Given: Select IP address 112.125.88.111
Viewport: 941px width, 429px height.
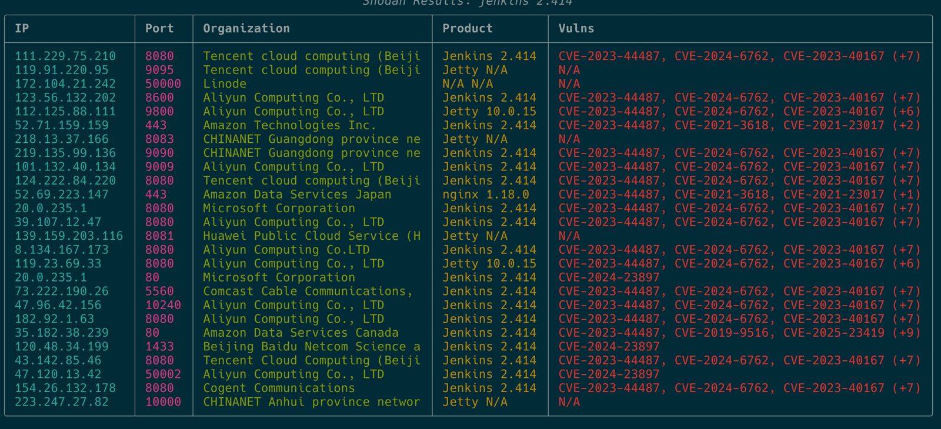Looking at the screenshot, I should click(65, 112).
